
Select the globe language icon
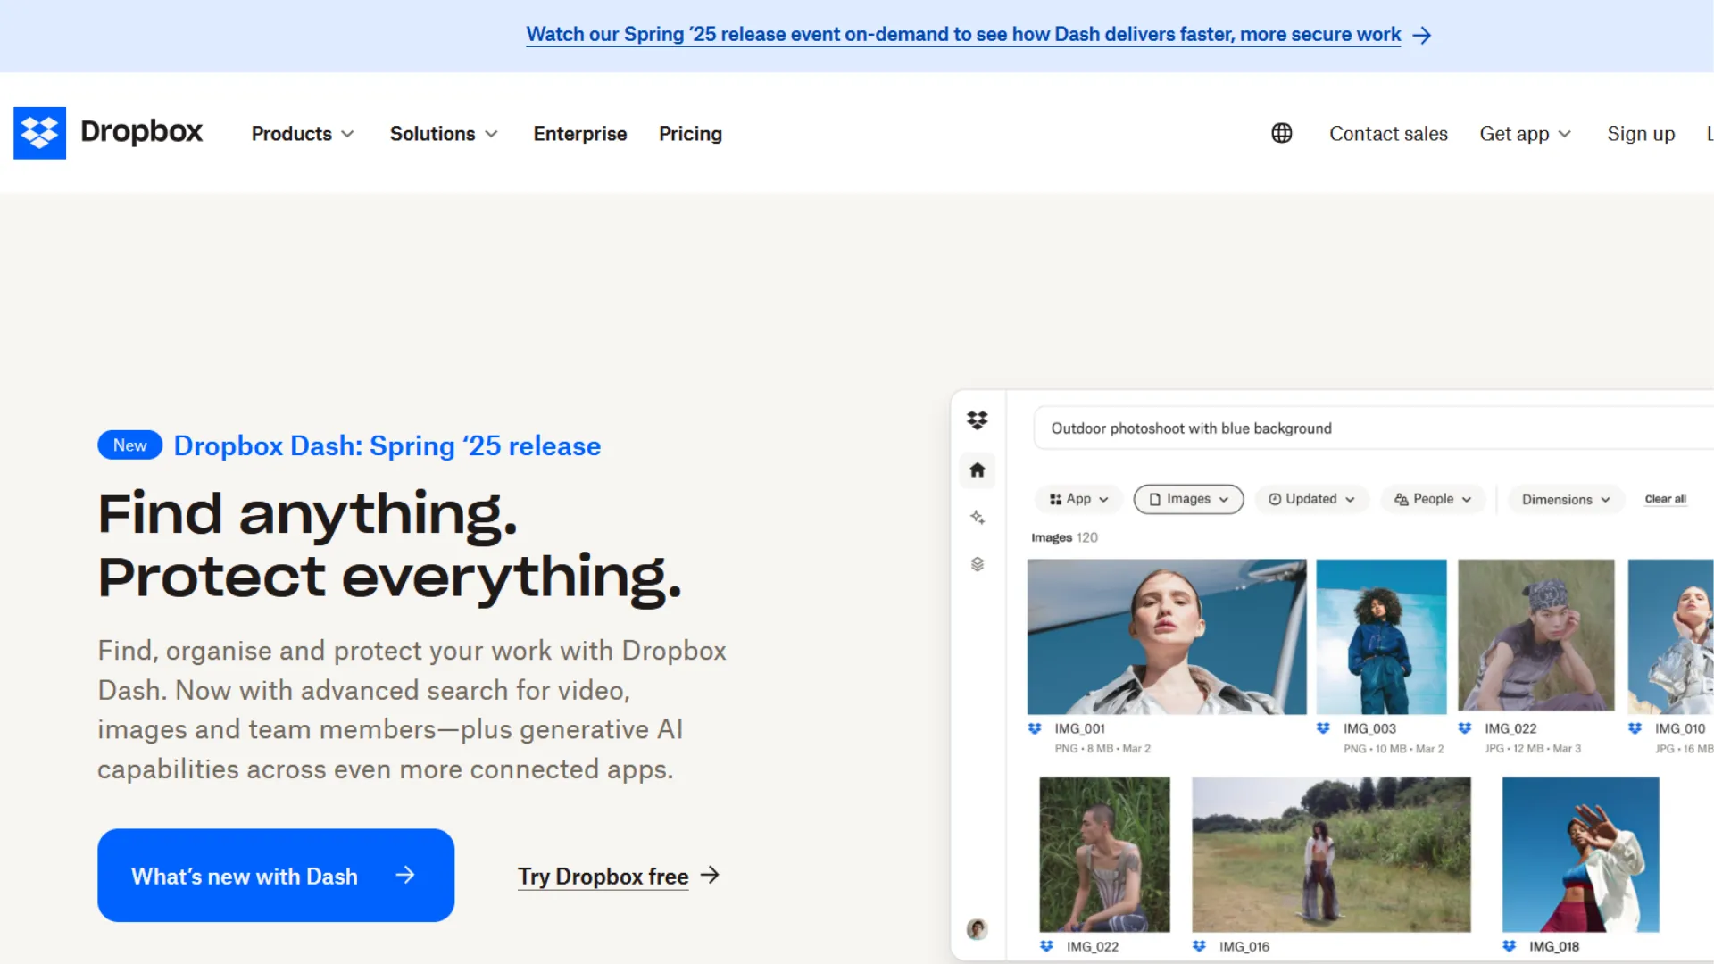coord(1282,133)
